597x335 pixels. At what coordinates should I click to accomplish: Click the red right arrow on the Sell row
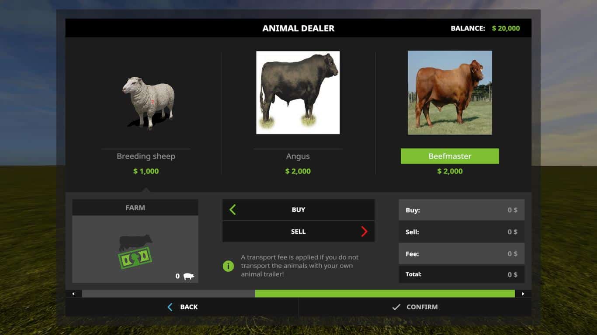coord(364,232)
